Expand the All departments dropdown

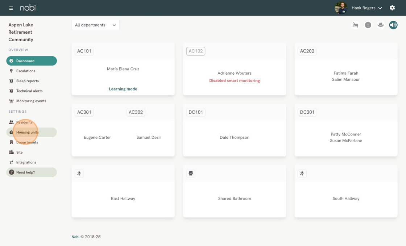96,25
